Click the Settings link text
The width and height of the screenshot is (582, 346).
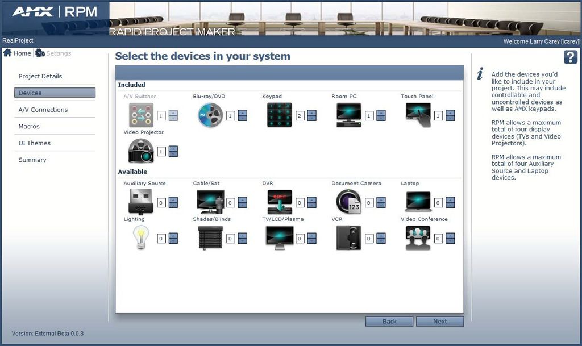click(x=59, y=53)
